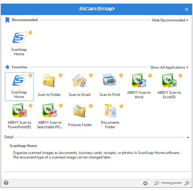Toggle favorite star for Scan to Folder
193x191 pixels.
click(x=61, y=75)
